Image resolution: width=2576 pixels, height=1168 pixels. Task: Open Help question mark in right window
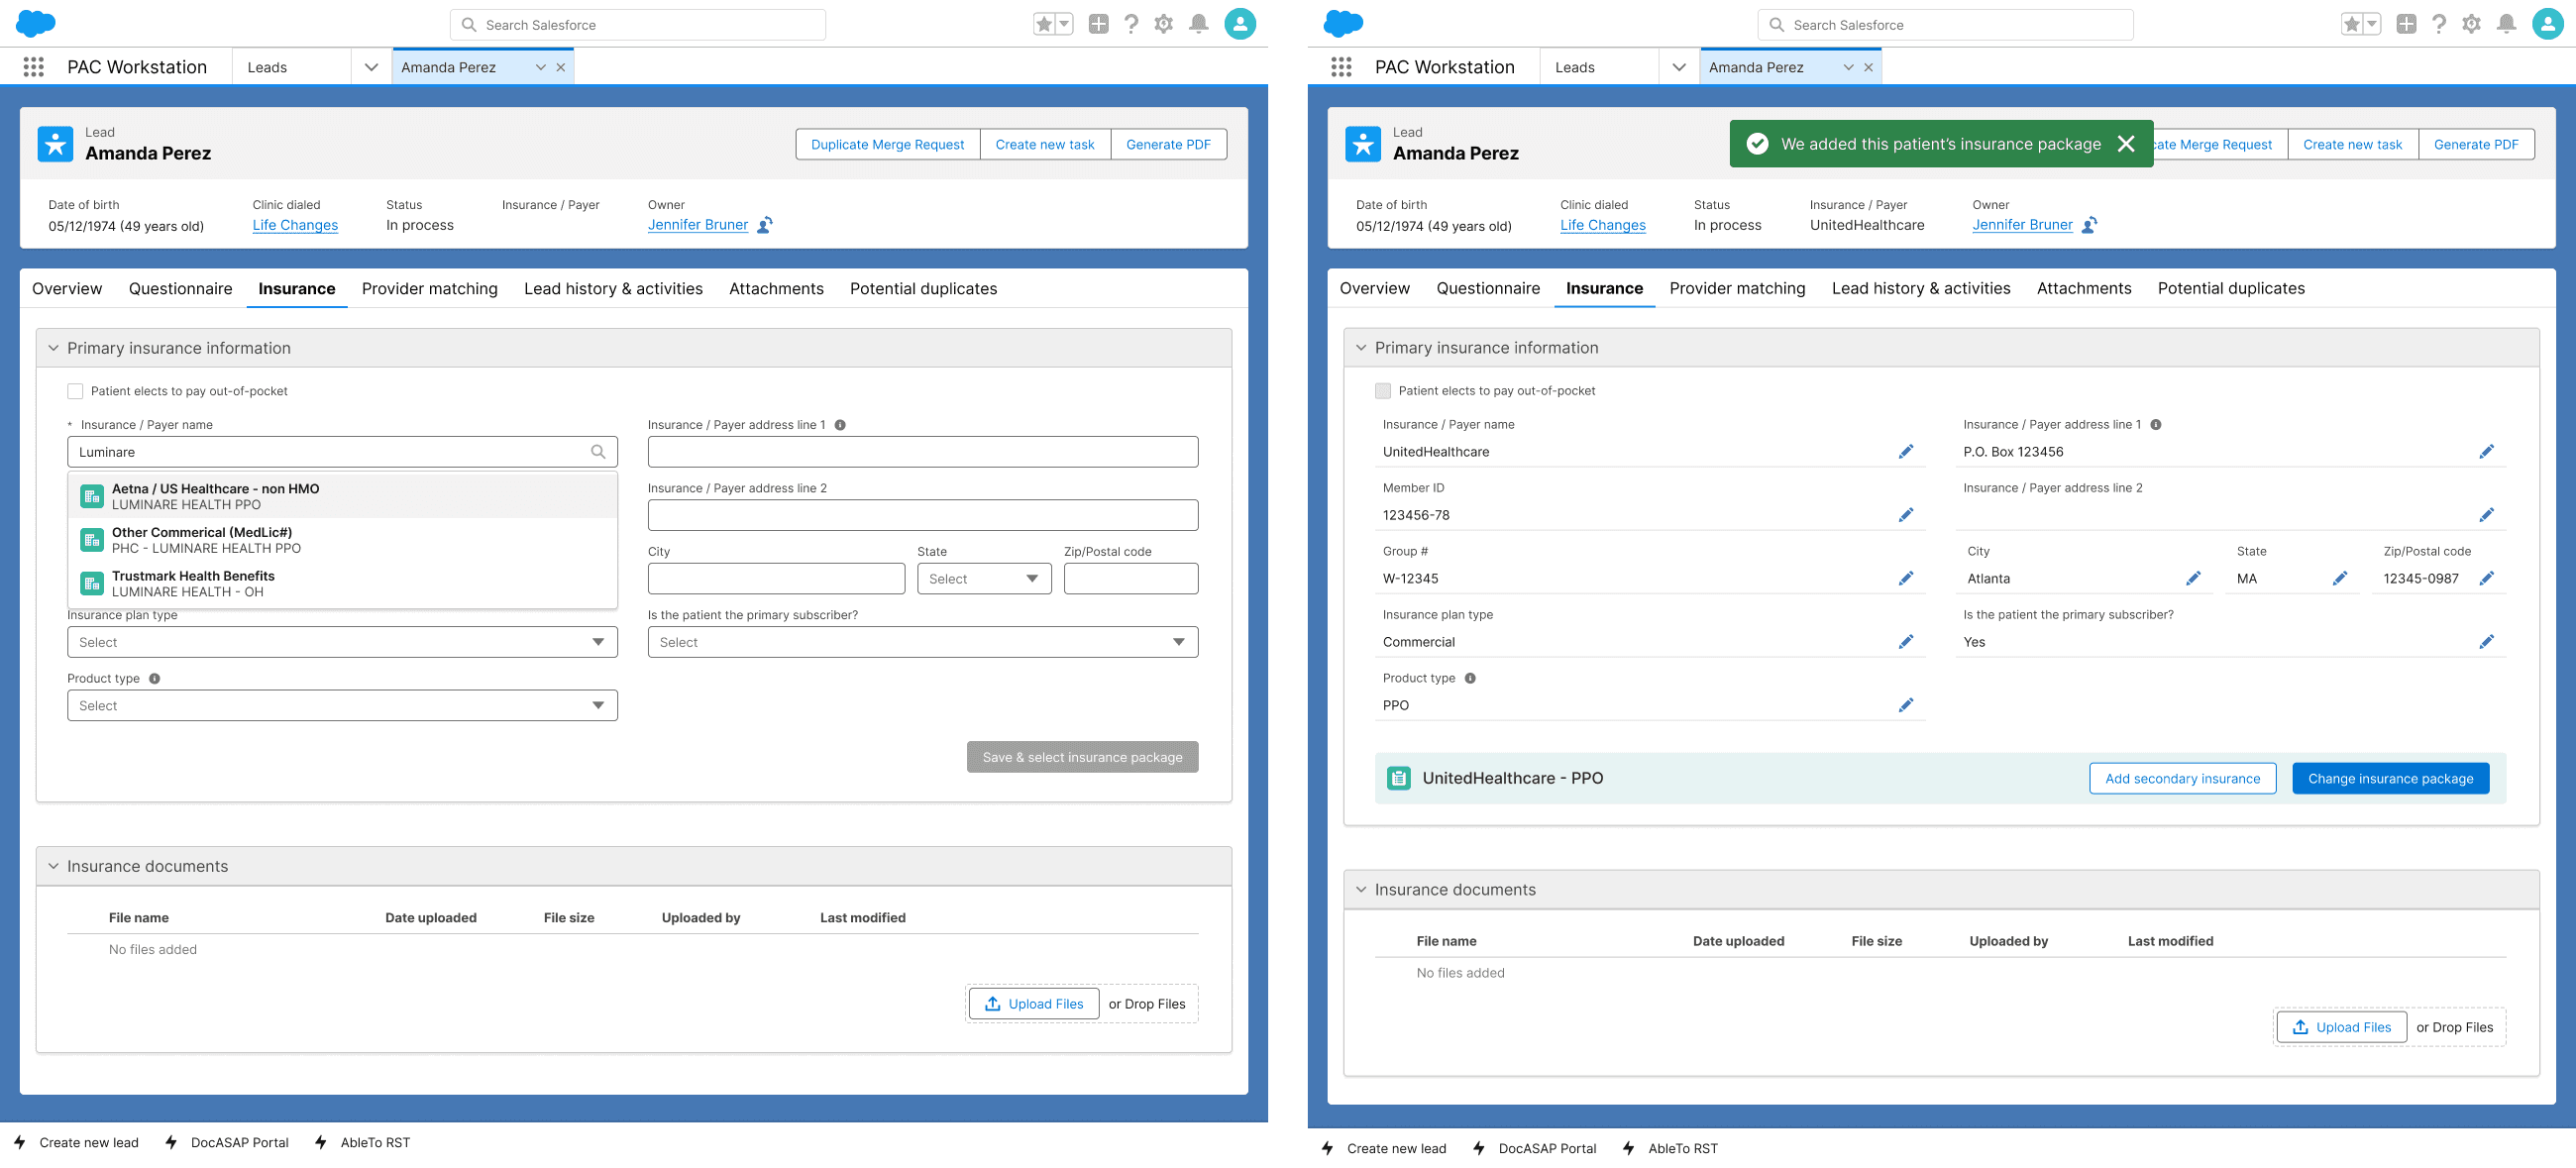[2439, 24]
